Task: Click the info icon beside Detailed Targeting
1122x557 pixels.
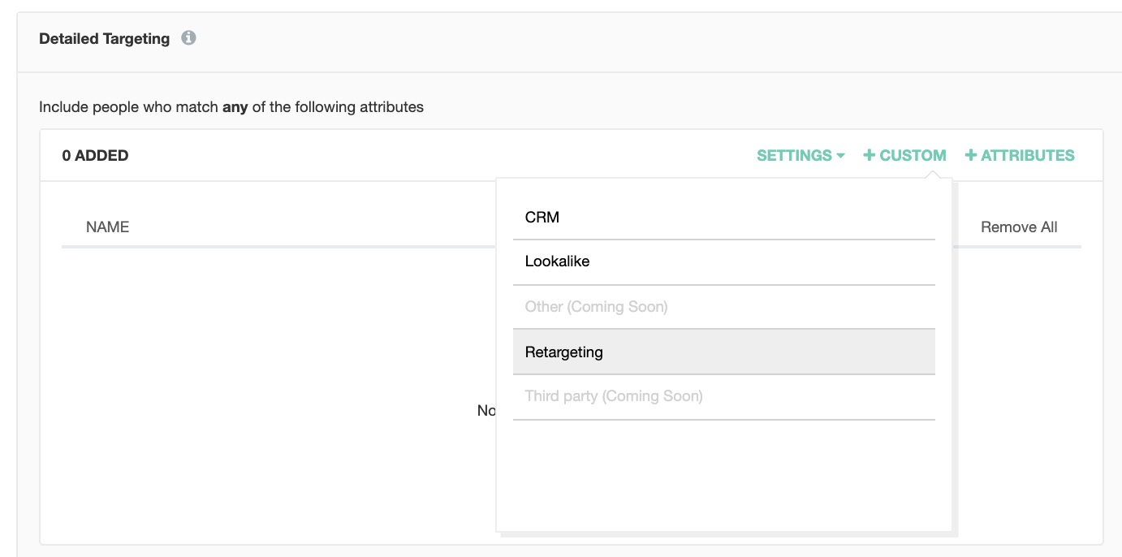Action: tap(188, 37)
